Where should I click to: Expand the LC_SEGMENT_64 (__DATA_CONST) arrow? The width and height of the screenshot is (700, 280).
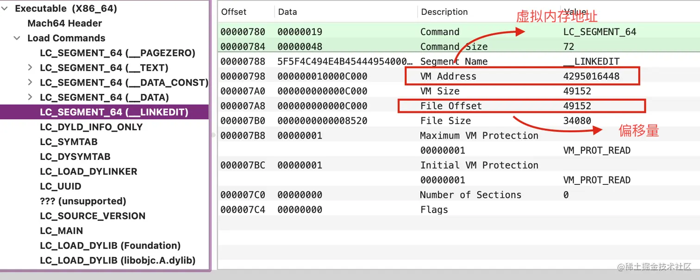pyautogui.click(x=30, y=82)
